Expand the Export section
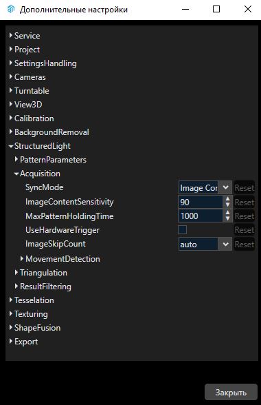Viewport: 261px width, 405px height. pyautogui.click(x=10, y=341)
